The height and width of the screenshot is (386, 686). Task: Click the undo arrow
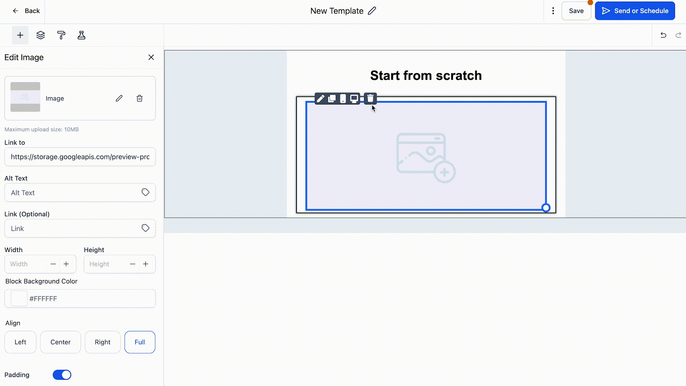[x=663, y=35]
